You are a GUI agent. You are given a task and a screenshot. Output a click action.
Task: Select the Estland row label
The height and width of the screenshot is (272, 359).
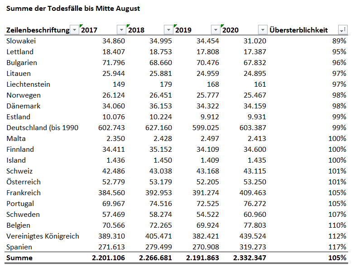pos(18,117)
